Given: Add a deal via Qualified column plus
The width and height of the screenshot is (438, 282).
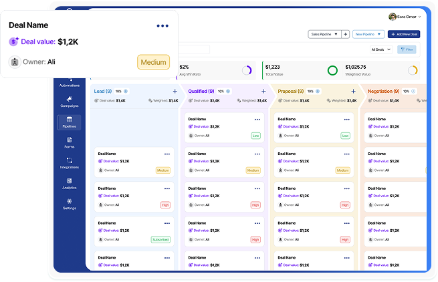Looking at the screenshot, I should click(x=263, y=92).
